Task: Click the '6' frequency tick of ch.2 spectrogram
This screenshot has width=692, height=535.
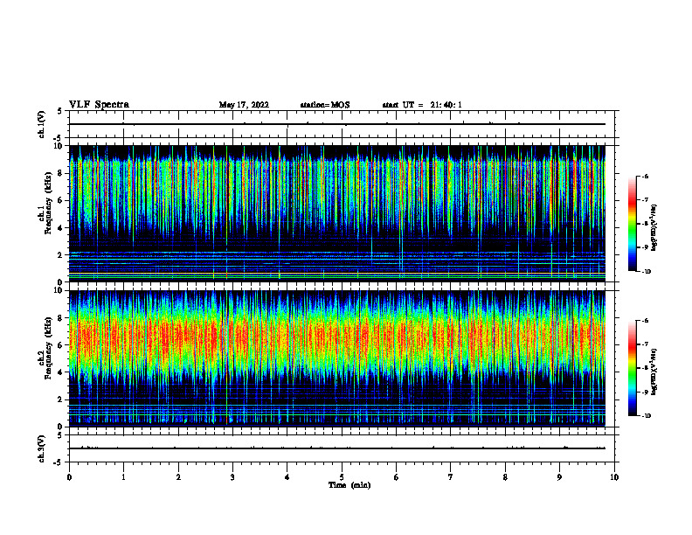Action: click(60, 345)
